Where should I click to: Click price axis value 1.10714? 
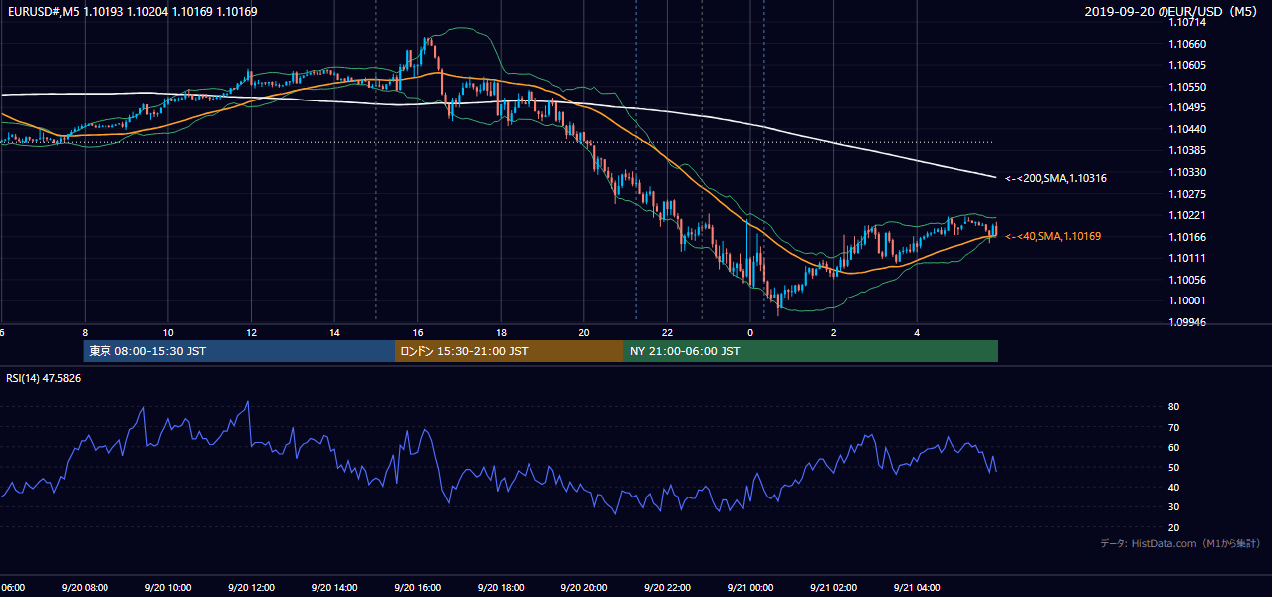click(x=1187, y=22)
